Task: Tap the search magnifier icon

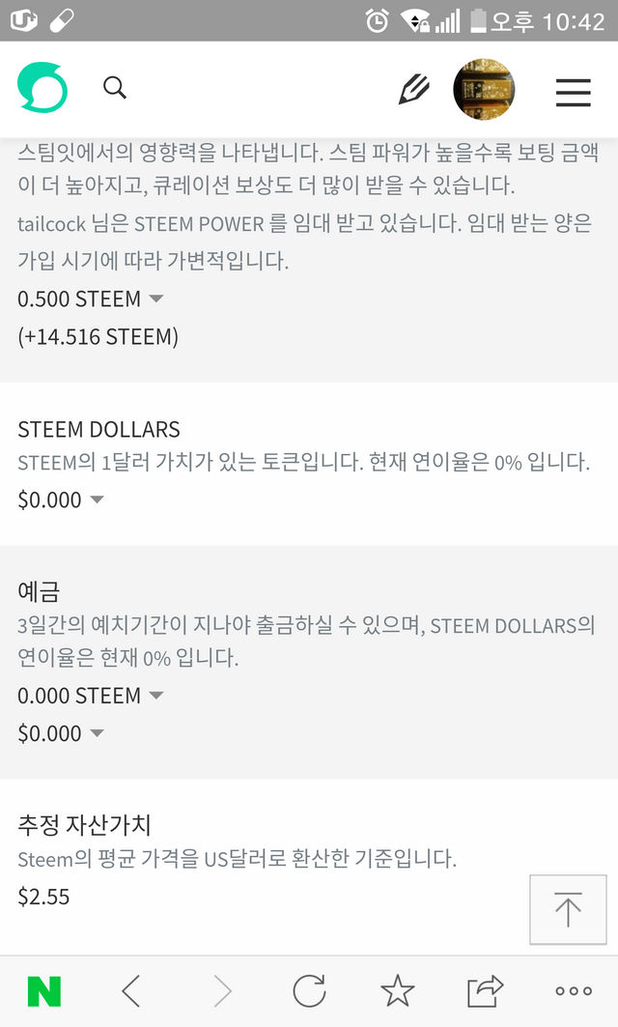Action: [115, 87]
